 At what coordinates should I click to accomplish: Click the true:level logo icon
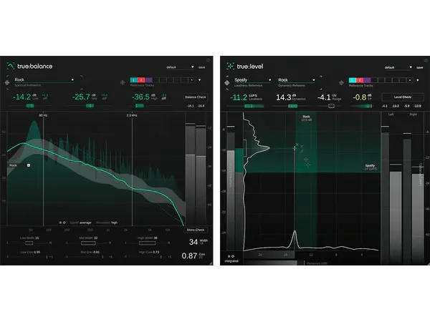[x=230, y=66]
